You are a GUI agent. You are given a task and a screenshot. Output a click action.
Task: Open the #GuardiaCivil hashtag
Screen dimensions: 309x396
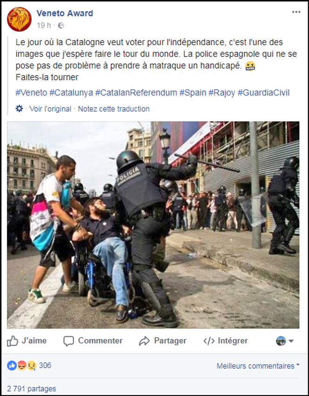(x=263, y=93)
